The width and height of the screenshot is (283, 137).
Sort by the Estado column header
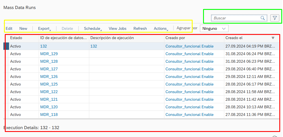pyautogui.click(x=16, y=38)
